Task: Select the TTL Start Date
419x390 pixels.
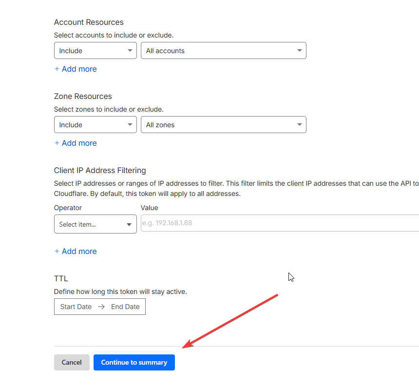Action: (x=76, y=307)
